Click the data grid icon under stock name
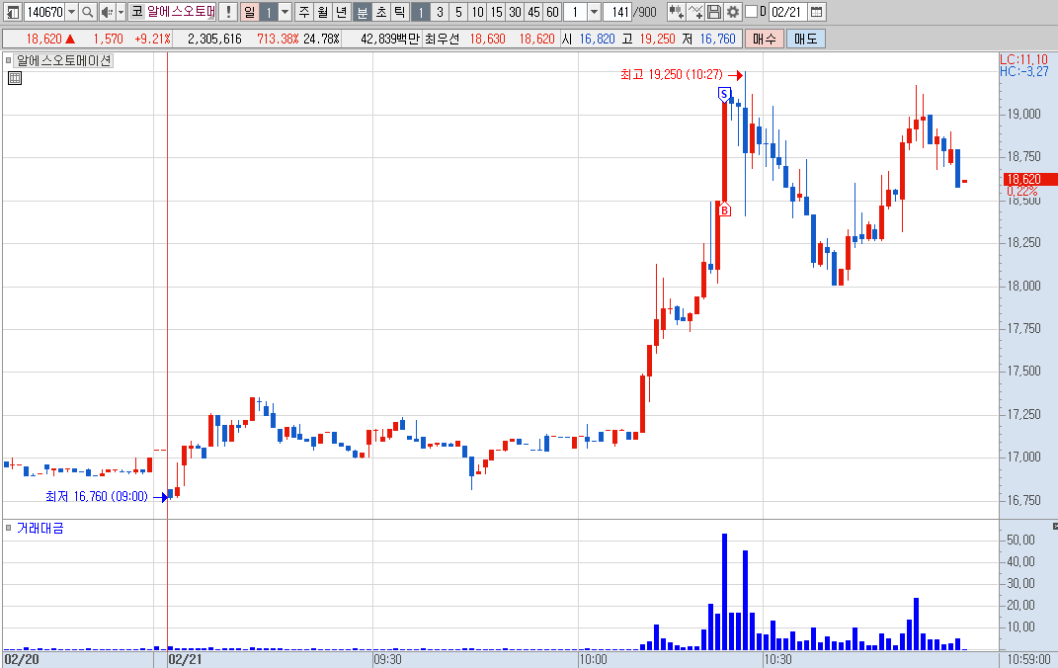The height and width of the screenshot is (668, 1058). [14, 78]
